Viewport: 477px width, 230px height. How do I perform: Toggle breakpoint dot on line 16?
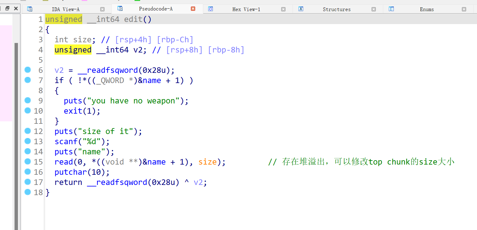[x=28, y=172]
